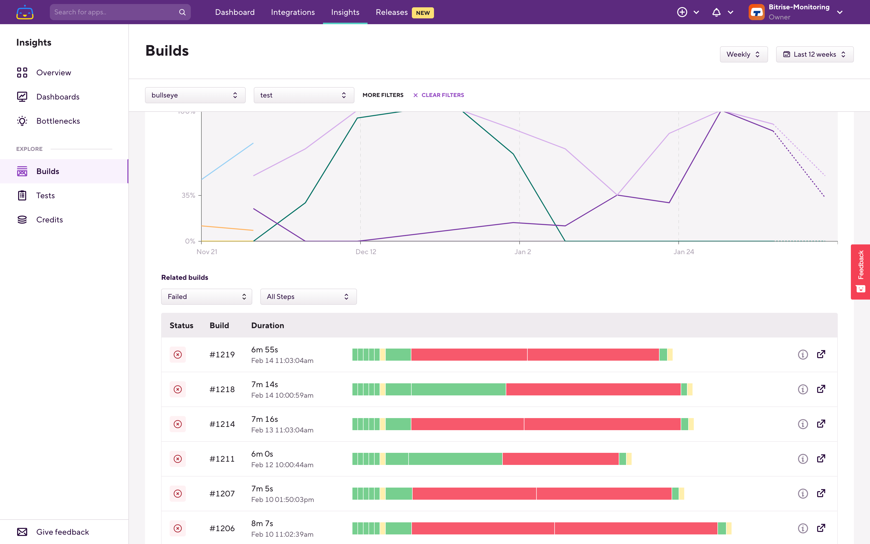Click the Search for apps field
Screen dimensions: 870x544
[115, 12]
